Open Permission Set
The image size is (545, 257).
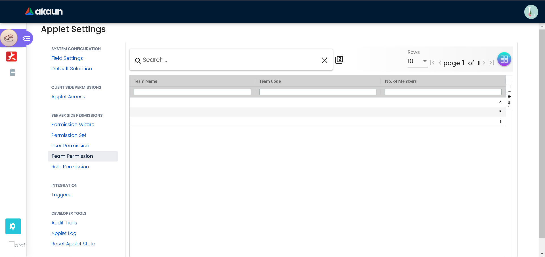pos(69,135)
